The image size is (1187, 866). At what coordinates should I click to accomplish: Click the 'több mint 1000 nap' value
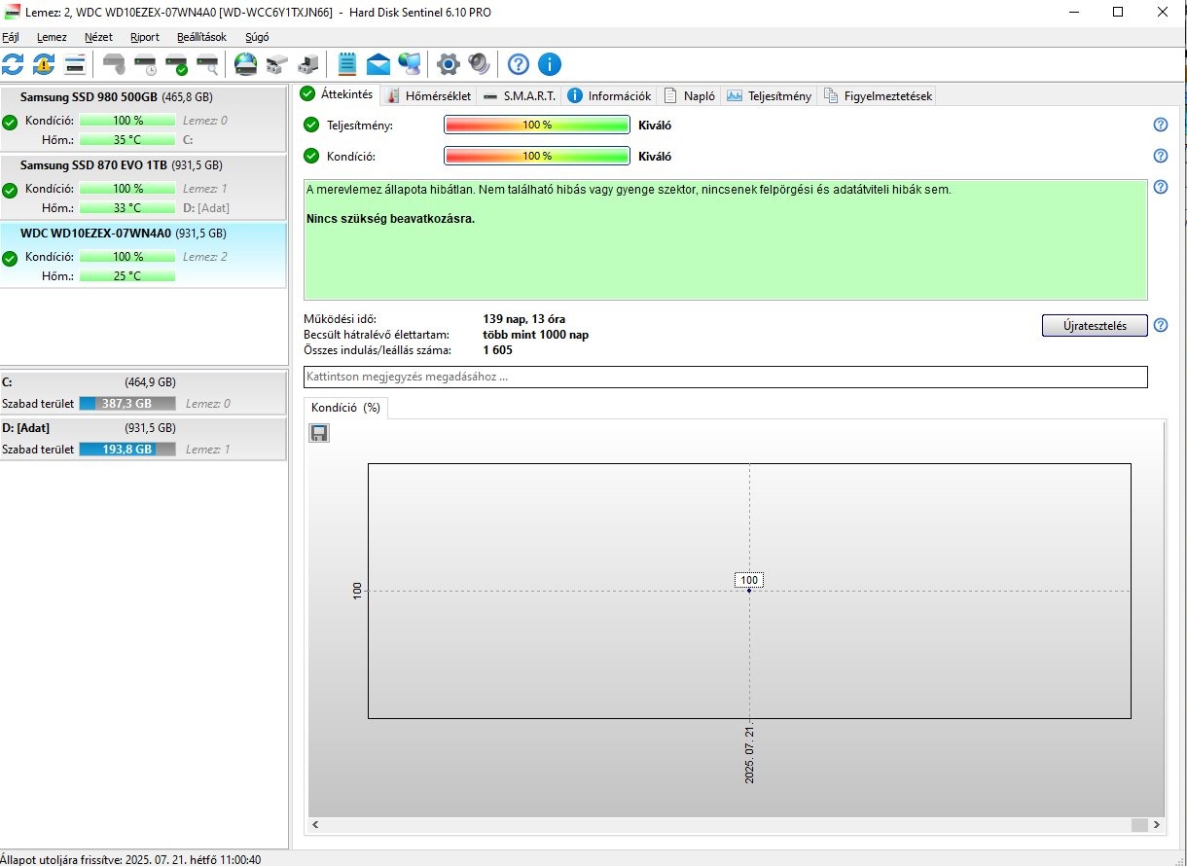[x=536, y=335]
